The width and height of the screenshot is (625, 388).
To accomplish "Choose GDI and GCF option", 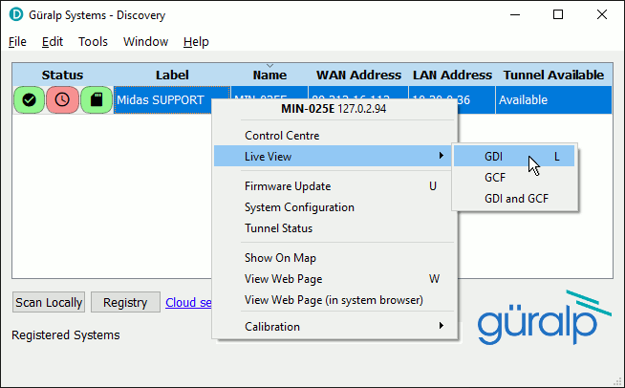I will click(x=514, y=199).
